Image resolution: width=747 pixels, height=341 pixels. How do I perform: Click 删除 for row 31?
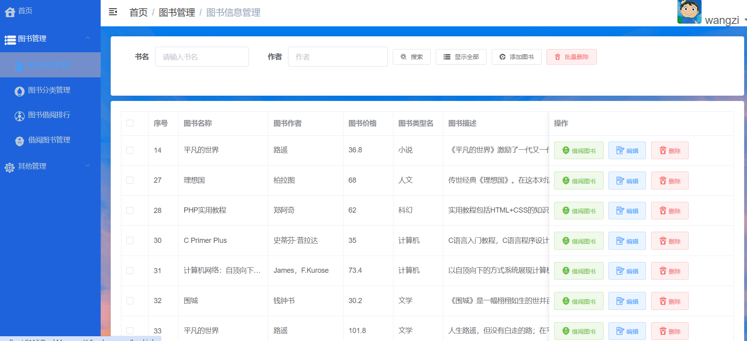tap(670, 271)
